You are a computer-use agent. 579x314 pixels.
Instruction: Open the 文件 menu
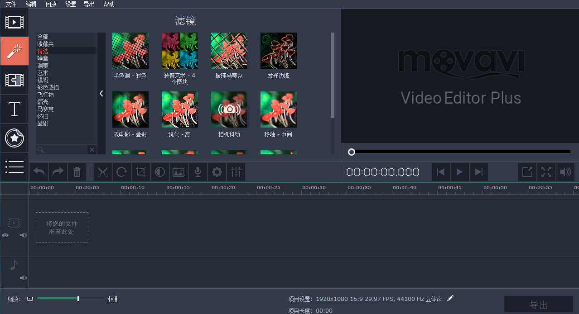(x=11, y=4)
